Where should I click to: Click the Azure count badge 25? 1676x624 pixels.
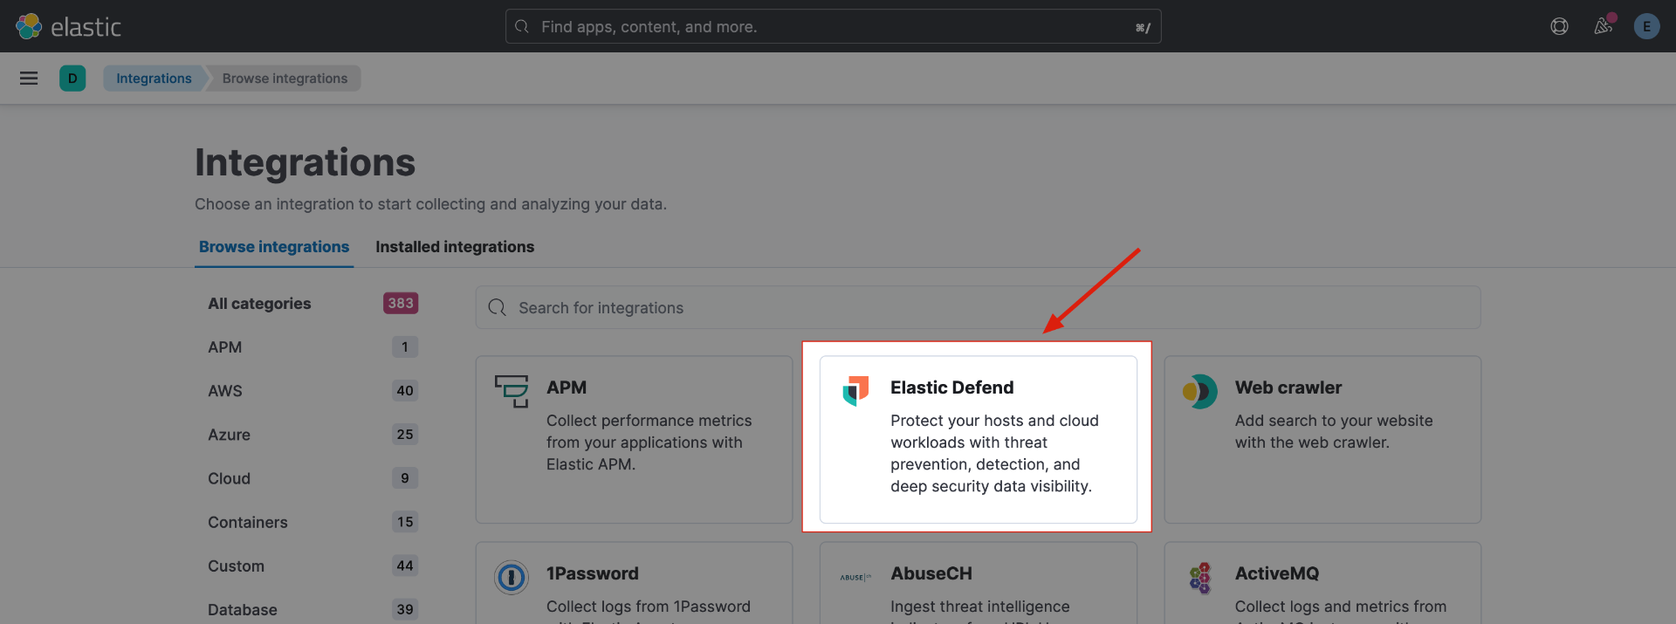coord(405,435)
